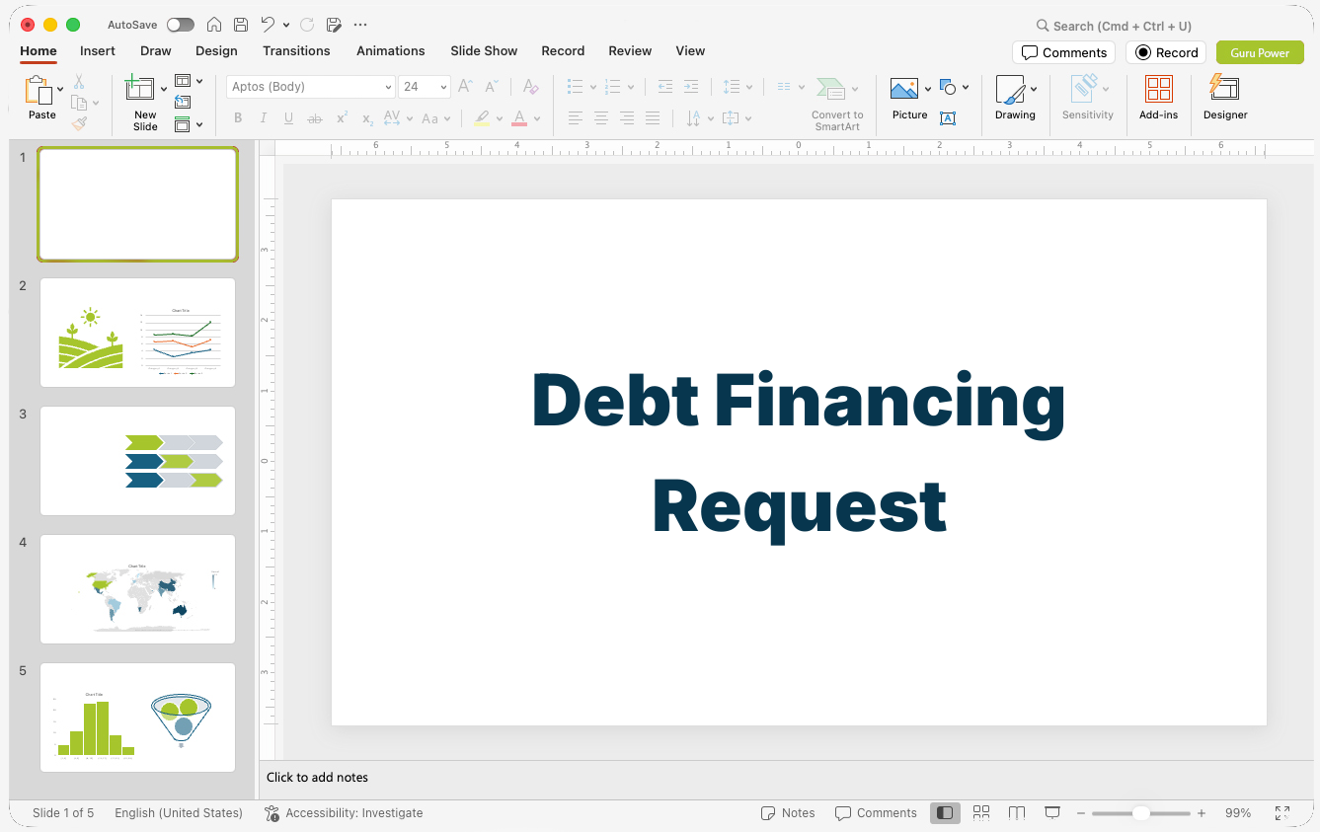Viewport: 1320px width, 832px height.
Task: Click the Clear Formatting icon
Action: click(531, 87)
